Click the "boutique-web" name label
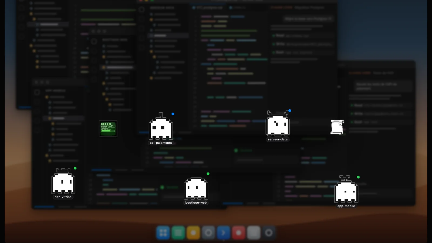This screenshot has width=432, height=243. (x=196, y=203)
